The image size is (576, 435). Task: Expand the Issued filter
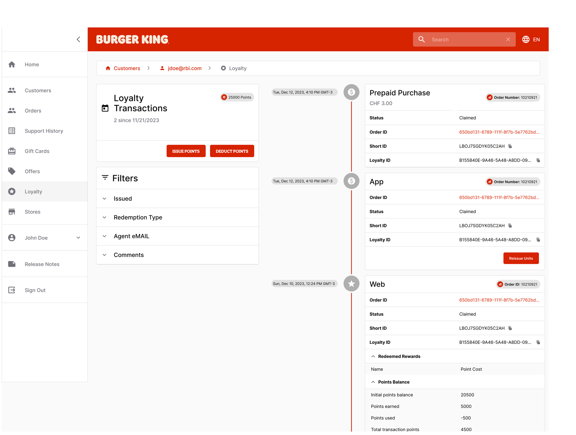pos(177,199)
